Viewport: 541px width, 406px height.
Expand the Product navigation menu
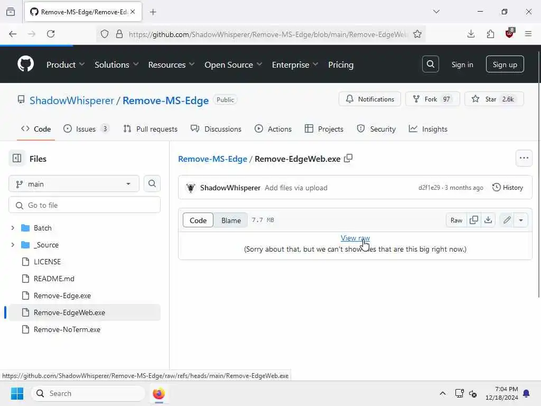click(x=66, y=64)
